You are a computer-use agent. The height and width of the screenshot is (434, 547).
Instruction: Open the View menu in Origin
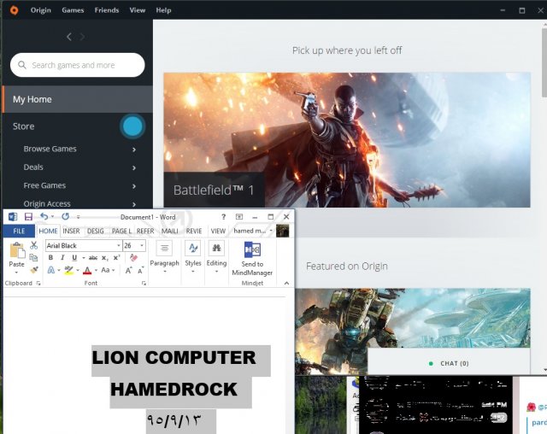(x=138, y=10)
